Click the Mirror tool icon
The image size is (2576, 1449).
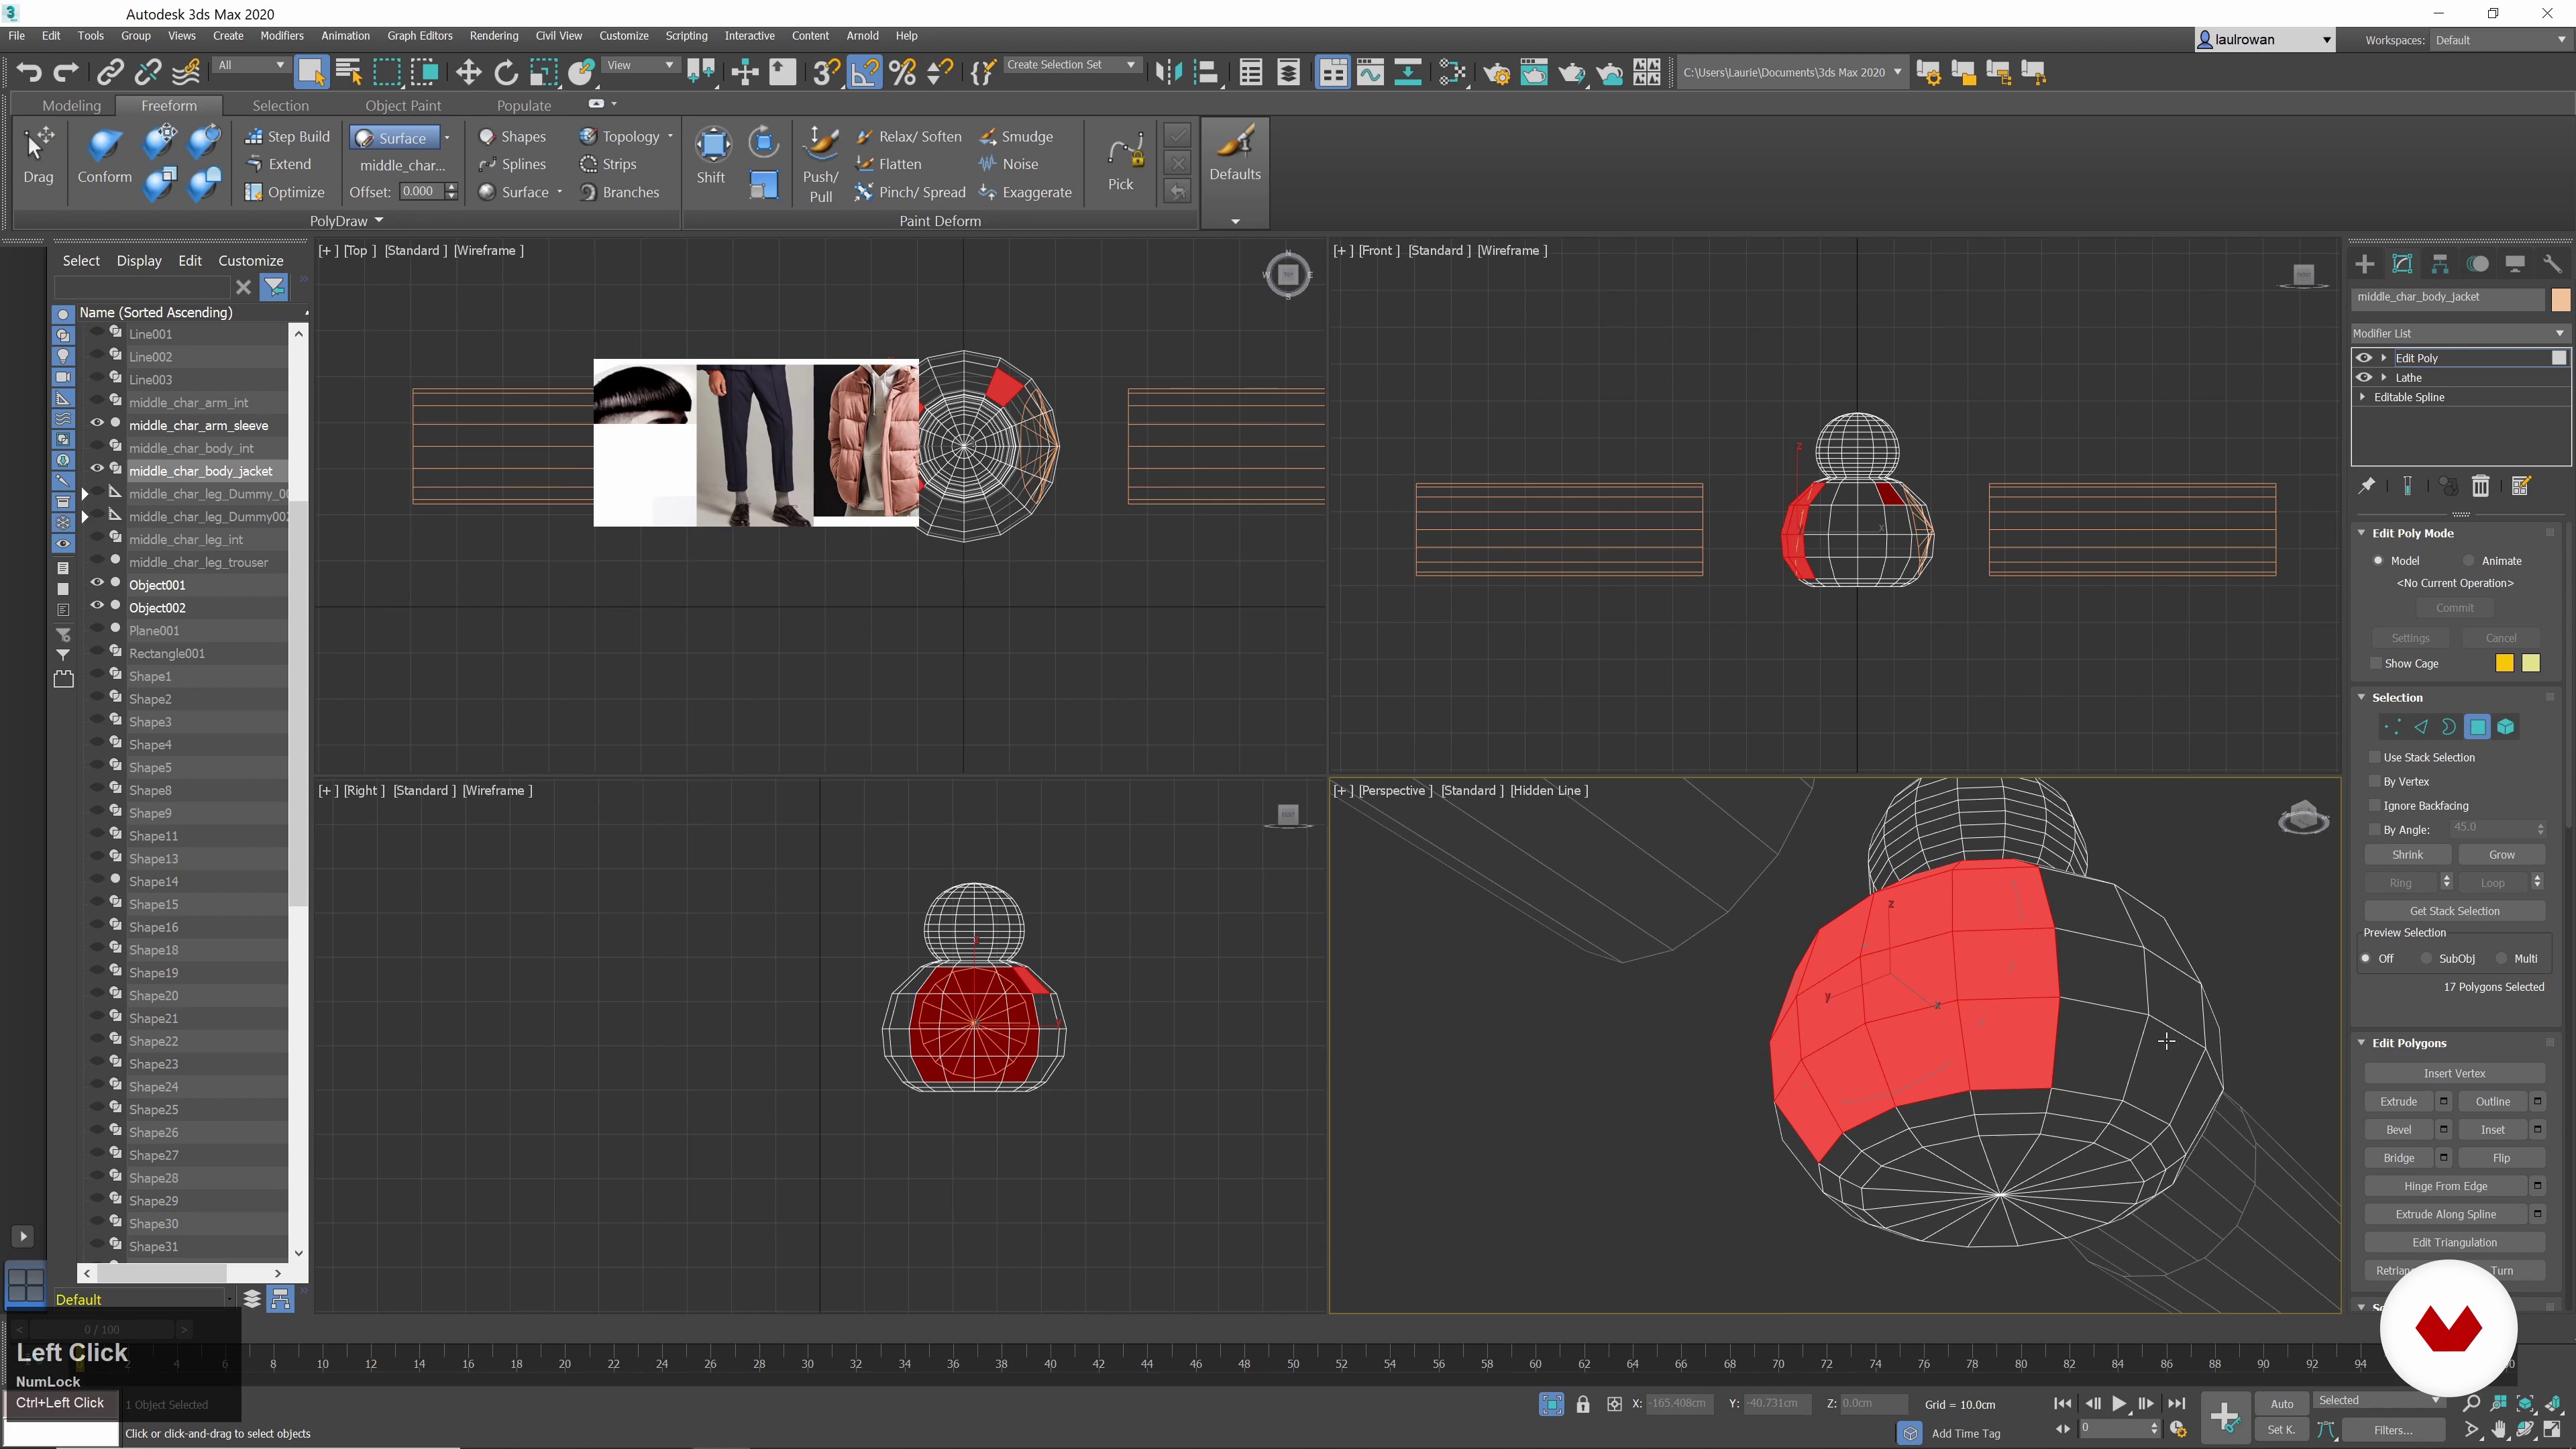[1168, 72]
